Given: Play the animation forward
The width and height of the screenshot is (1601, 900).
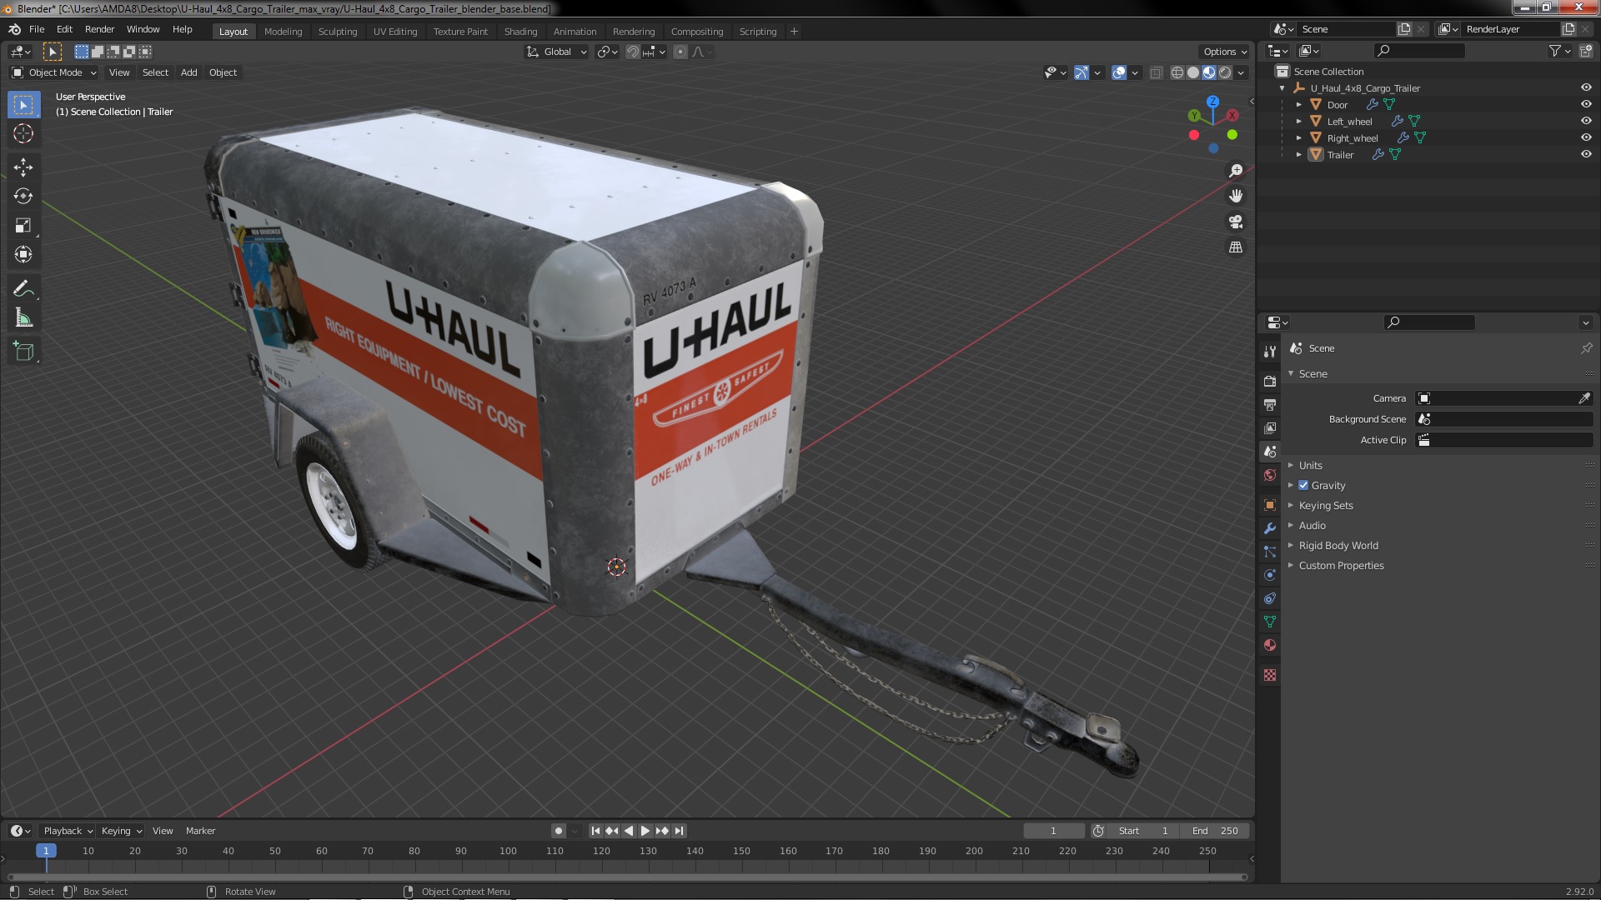Looking at the screenshot, I should 645,831.
